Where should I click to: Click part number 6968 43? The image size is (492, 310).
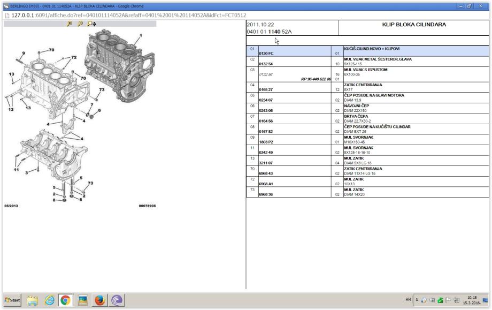266,174
